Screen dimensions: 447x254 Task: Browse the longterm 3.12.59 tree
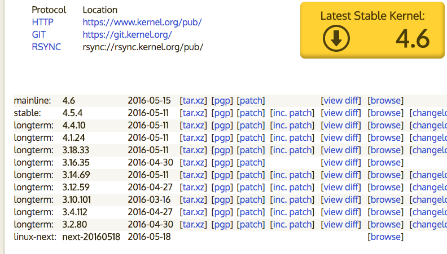(385, 187)
